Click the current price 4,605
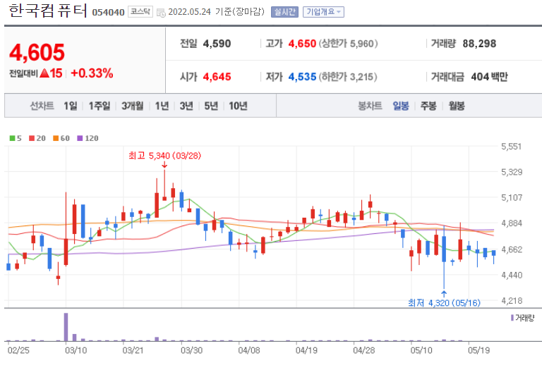This screenshot has height=365, width=542. [37, 52]
